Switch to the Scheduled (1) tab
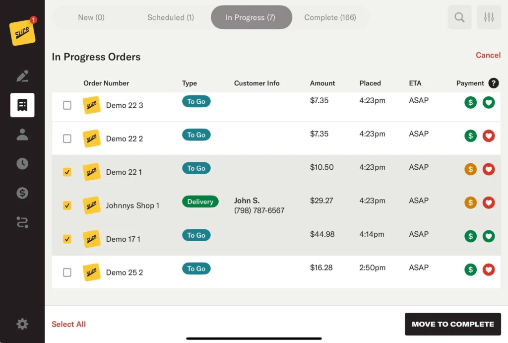 point(171,17)
